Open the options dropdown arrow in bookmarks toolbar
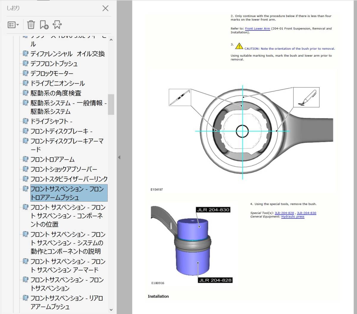 click(x=18, y=24)
